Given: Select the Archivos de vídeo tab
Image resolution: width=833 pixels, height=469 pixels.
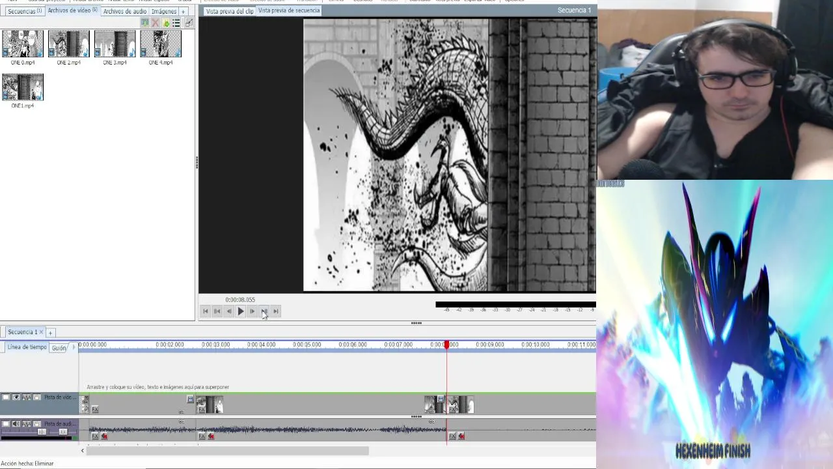Looking at the screenshot, I should click(x=72, y=11).
